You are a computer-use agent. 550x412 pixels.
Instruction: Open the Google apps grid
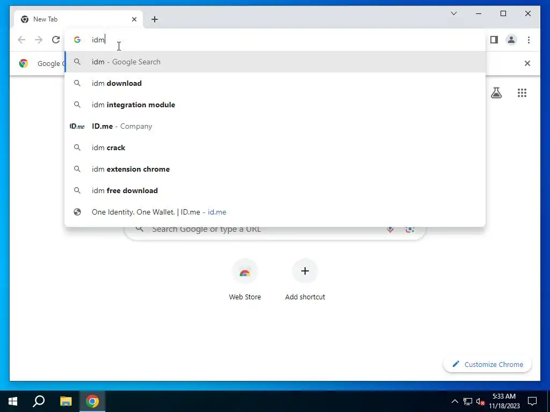point(522,93)
